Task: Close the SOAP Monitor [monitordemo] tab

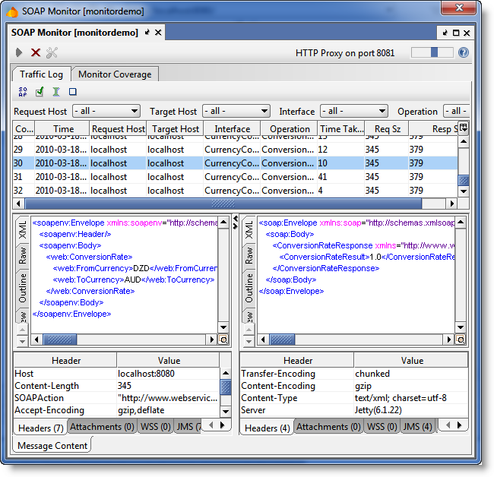Action: 158,32
